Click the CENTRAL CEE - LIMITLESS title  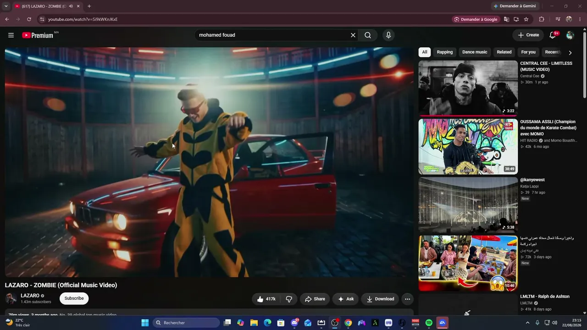(x=546, y=66)
